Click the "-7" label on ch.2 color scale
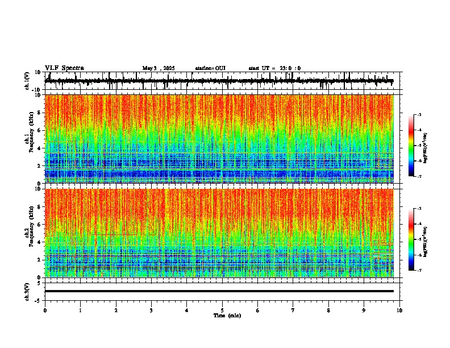450x348 pixels. tap(419, 270)
